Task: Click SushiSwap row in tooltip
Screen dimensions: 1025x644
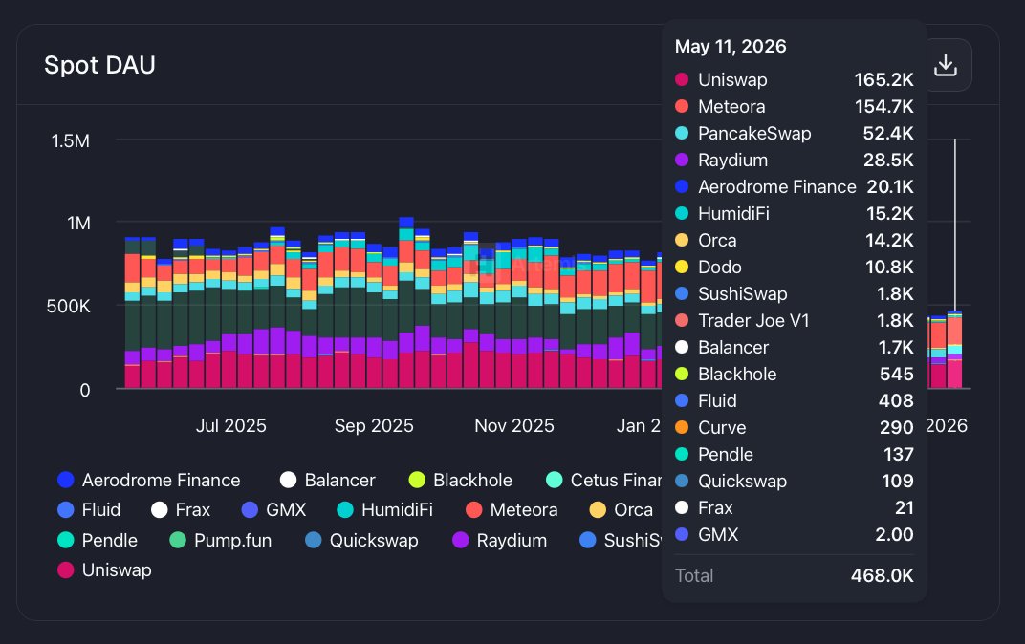Action: (x=795, y=294)
